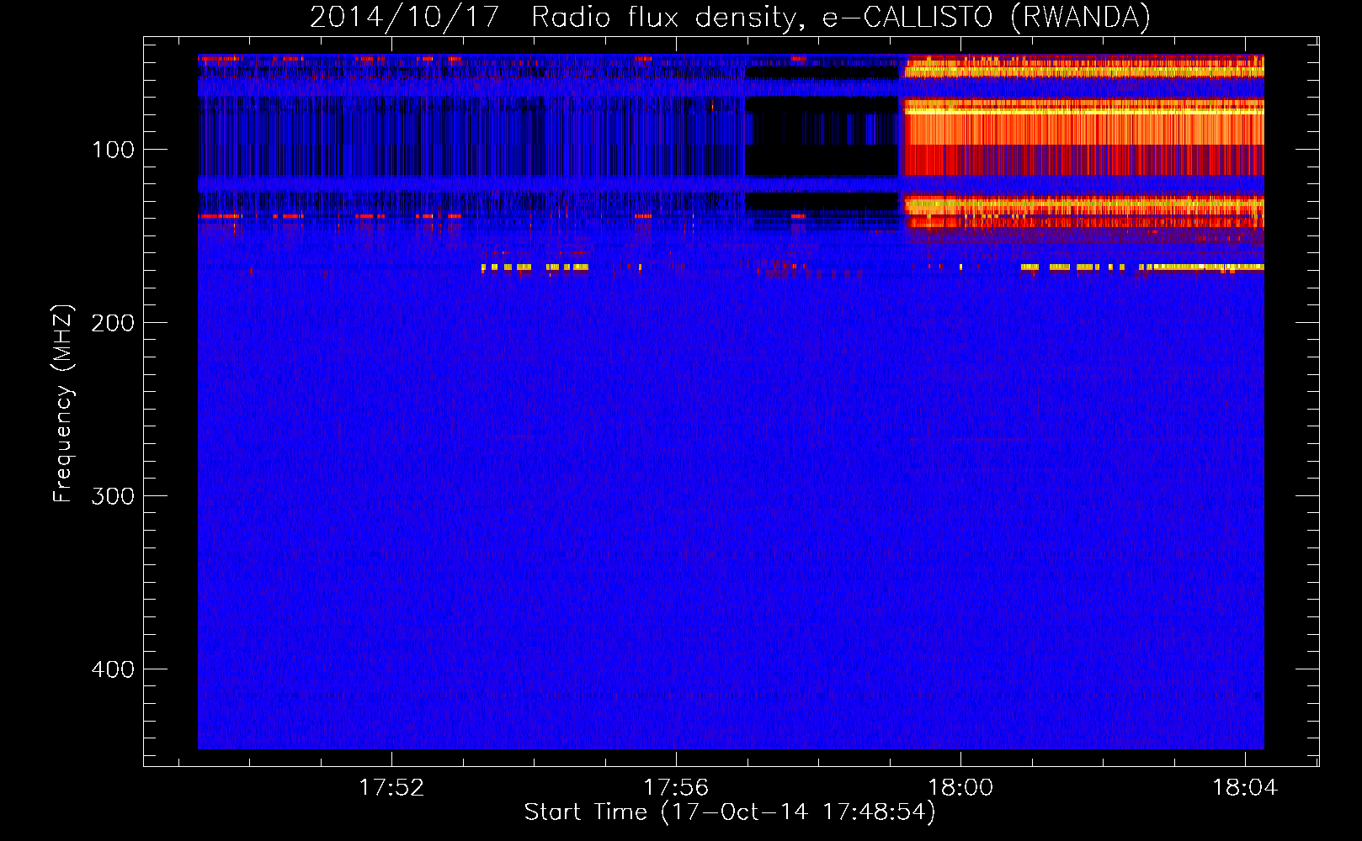
Task: Click the black data gap near 17:58
Action: click(822, 136)
